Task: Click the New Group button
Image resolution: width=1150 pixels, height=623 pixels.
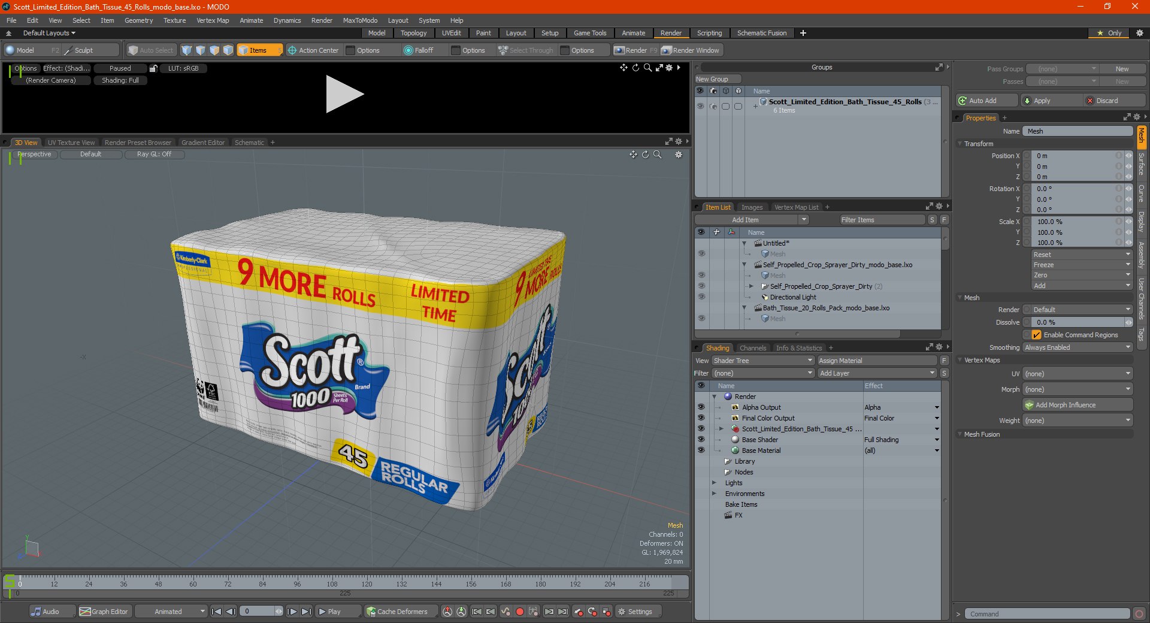Action: coord(718,79)
